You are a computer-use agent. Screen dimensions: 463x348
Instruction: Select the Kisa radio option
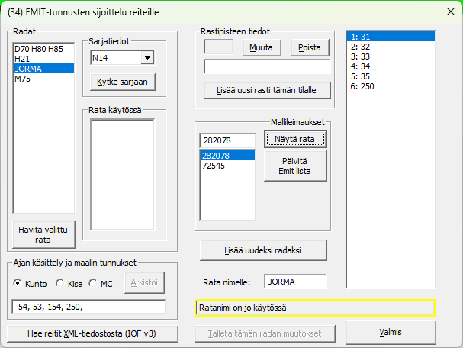[x=61, y=284]
